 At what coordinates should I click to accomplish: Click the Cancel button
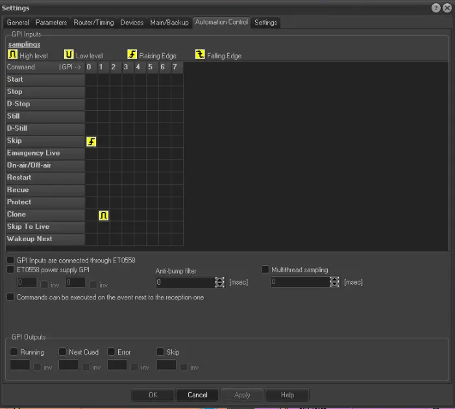pyautogui.click(x=197, y=395)
